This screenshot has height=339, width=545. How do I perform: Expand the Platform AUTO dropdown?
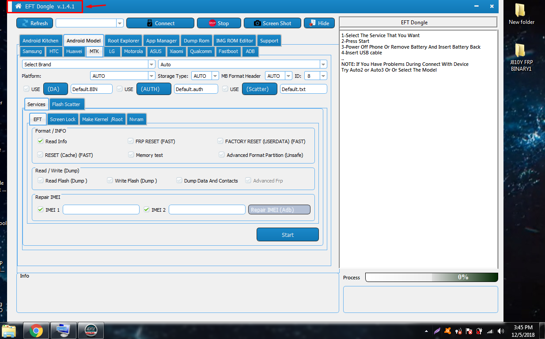coord(123,76)
